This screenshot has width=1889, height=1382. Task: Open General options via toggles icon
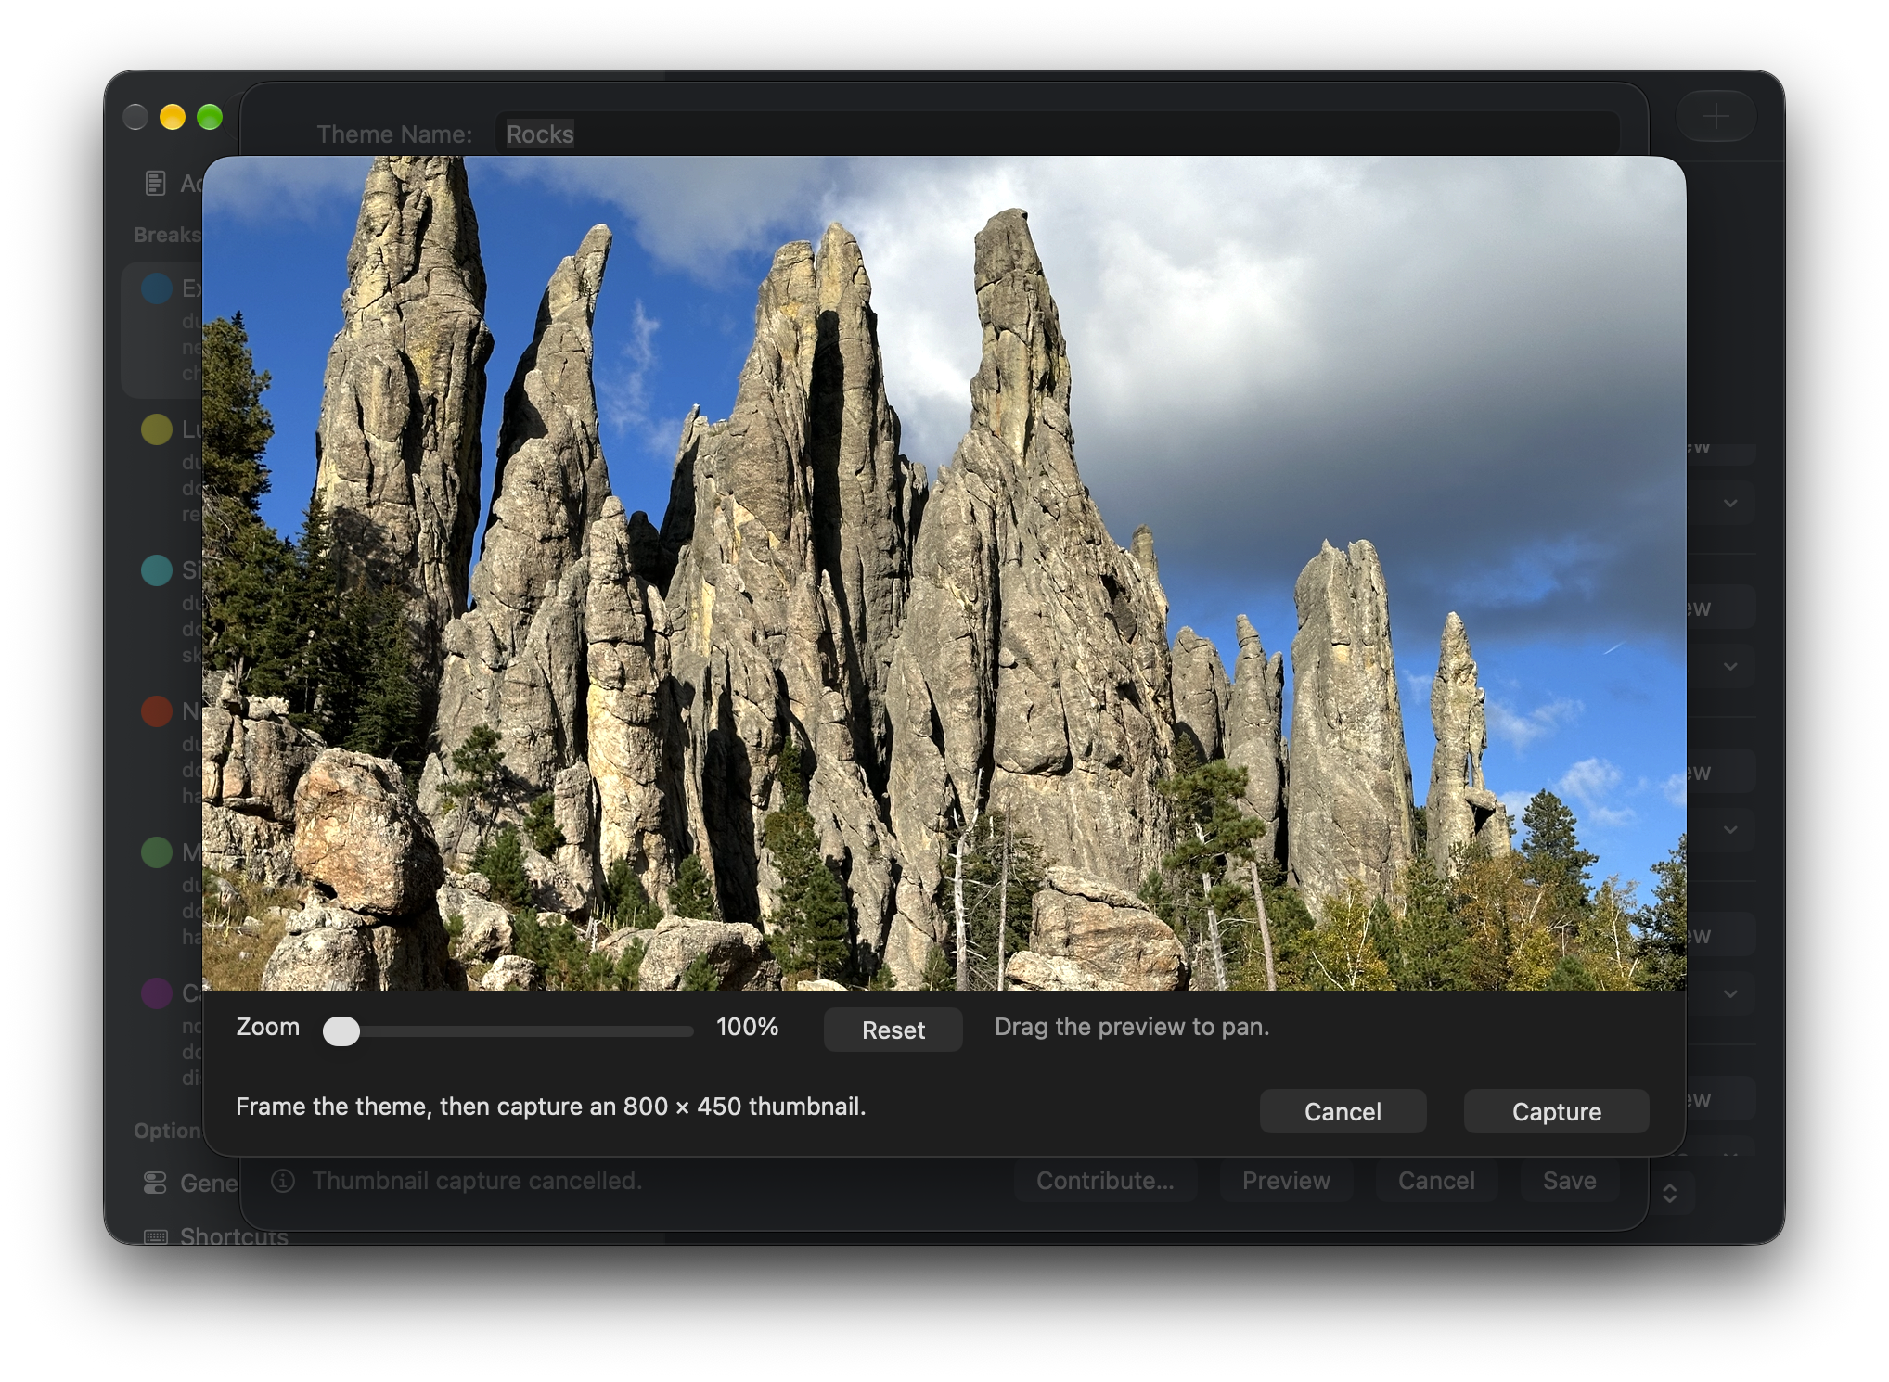pyautogui.click(x=155, y=1183)
